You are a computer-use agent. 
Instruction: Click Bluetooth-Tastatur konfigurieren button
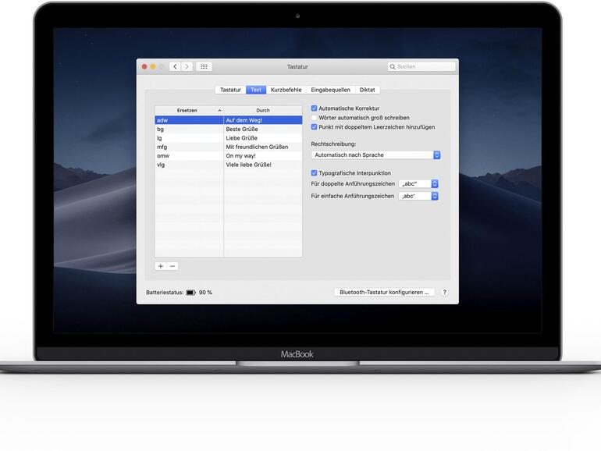click(385, 293)
